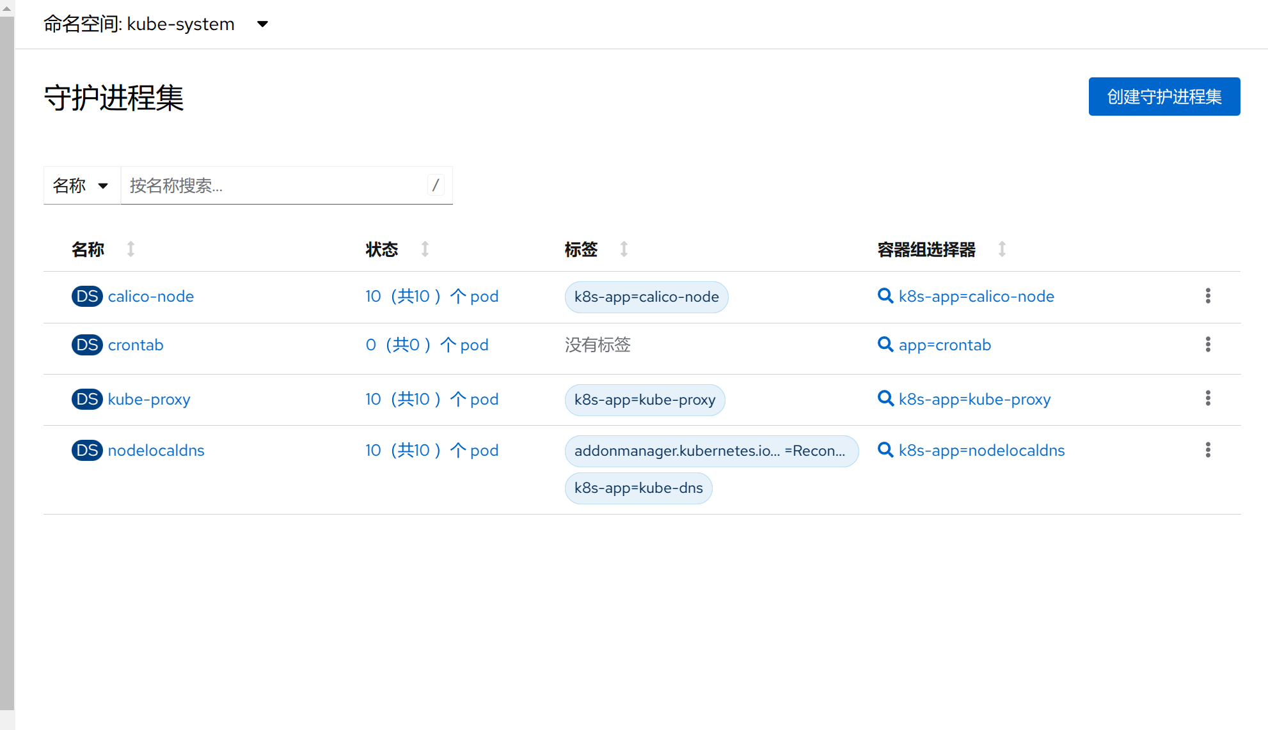Click DS badge icon next to kube-proxy
The image size is (1268, 730).
pyautogui.click(x=87, y=399)
